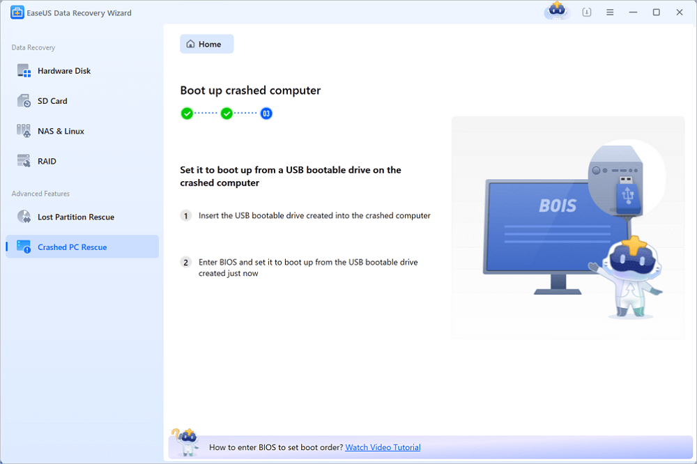Open the Watch Video Tutorial link

point(383,447)
